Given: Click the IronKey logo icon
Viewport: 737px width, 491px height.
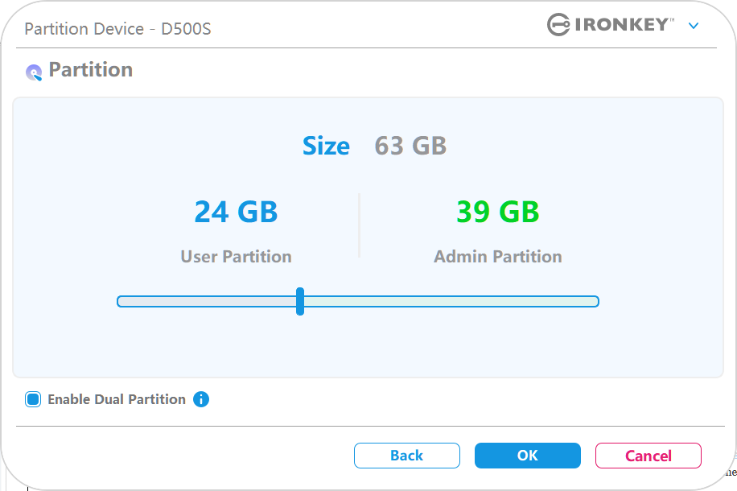Looking at the screenshot, I should click(559, 25).
